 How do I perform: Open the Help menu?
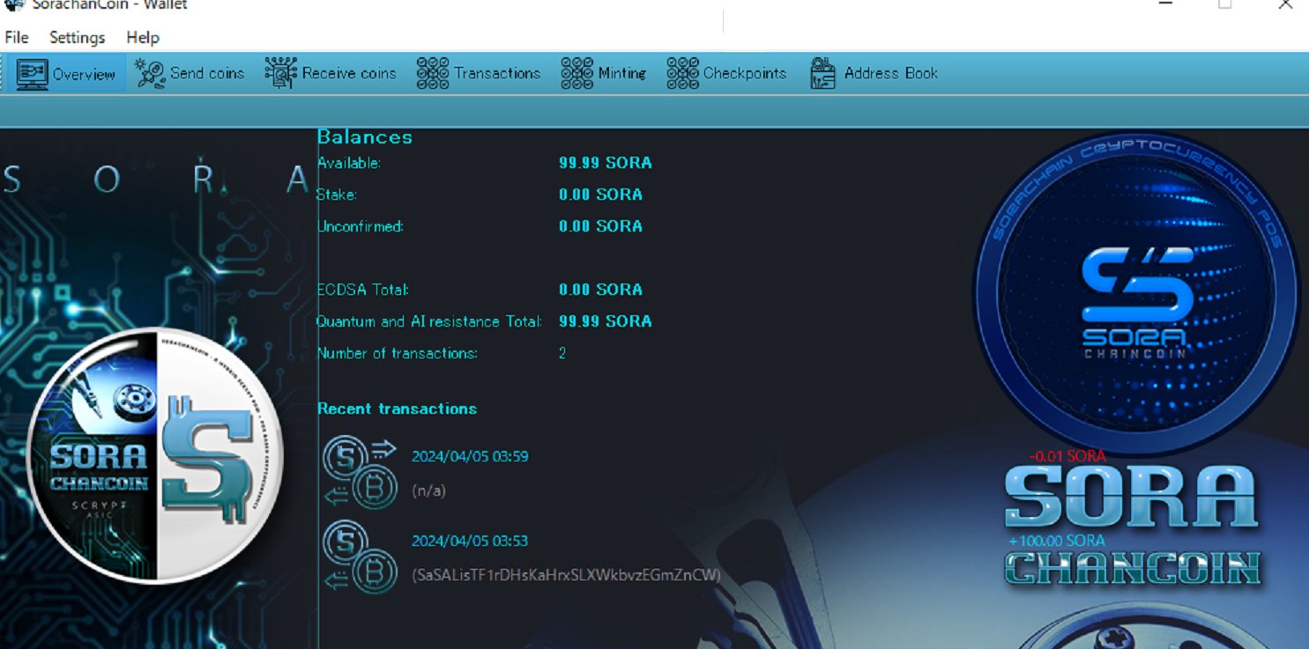(143, 37)
